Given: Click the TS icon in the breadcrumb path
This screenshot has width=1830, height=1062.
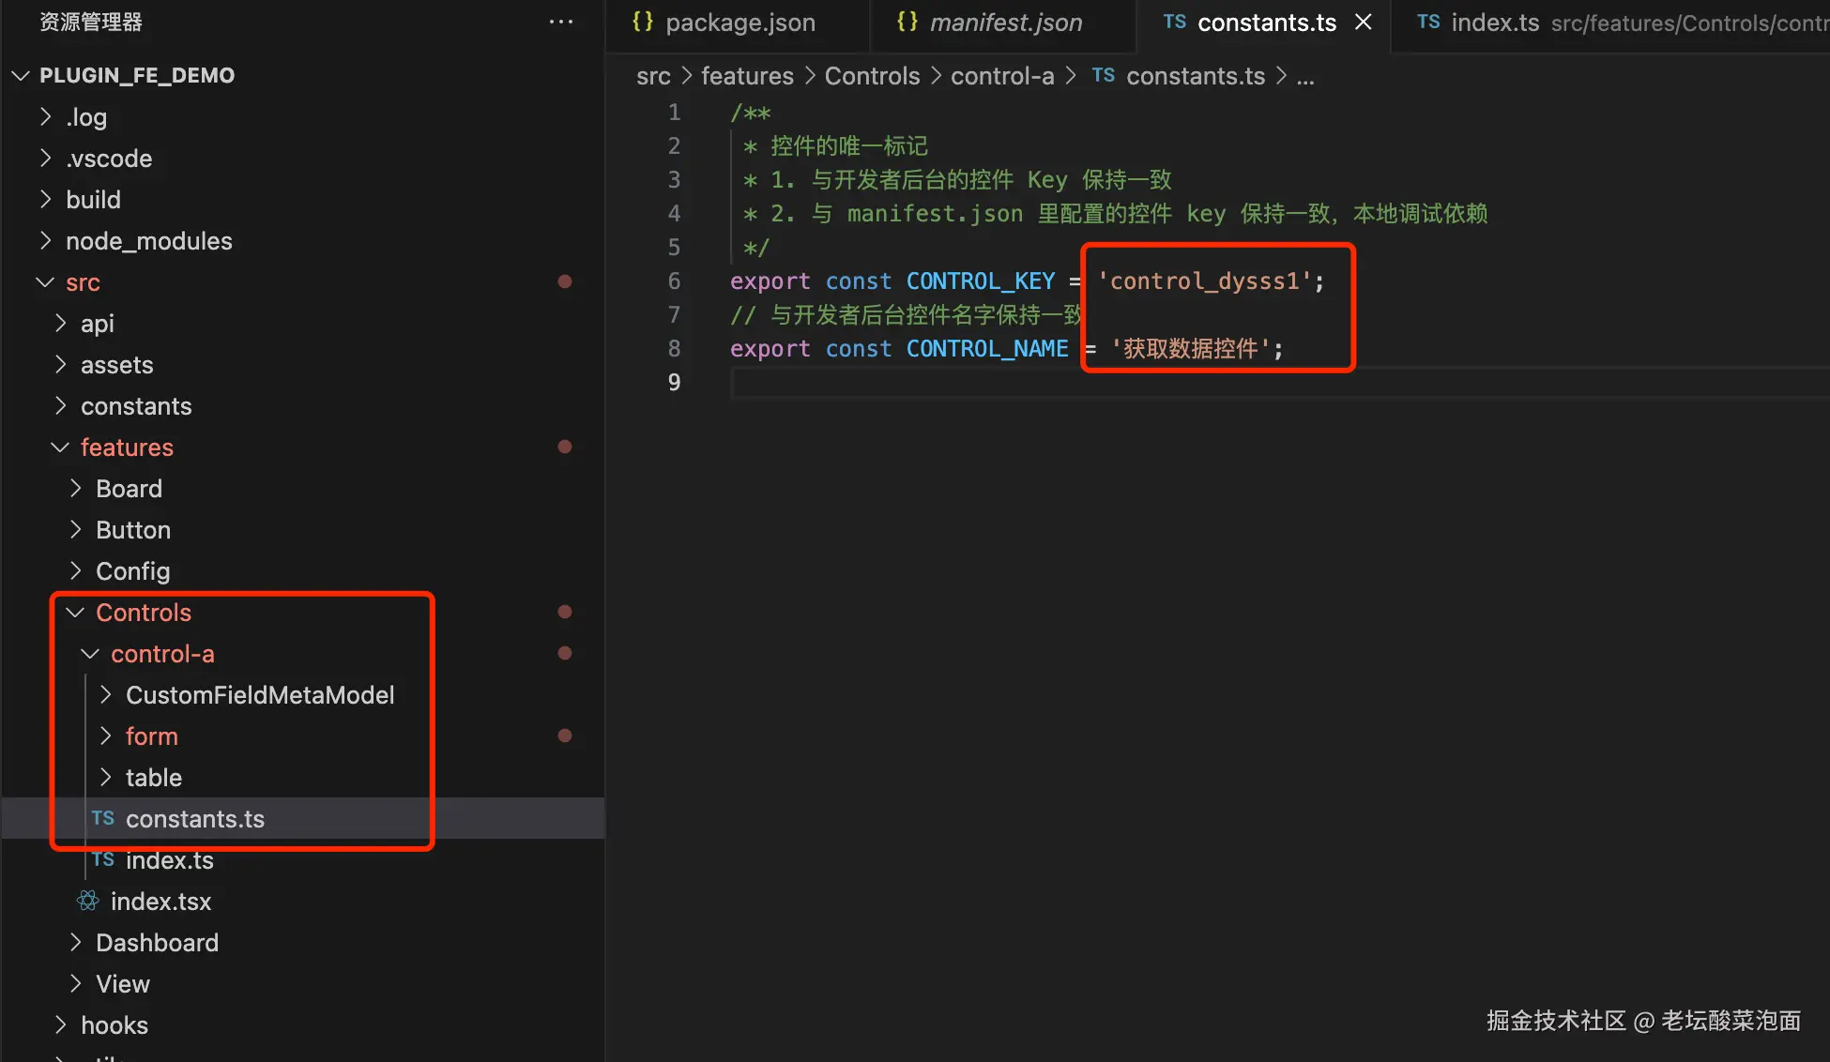Looking at the screenshot, I should tap(1104, 75).
